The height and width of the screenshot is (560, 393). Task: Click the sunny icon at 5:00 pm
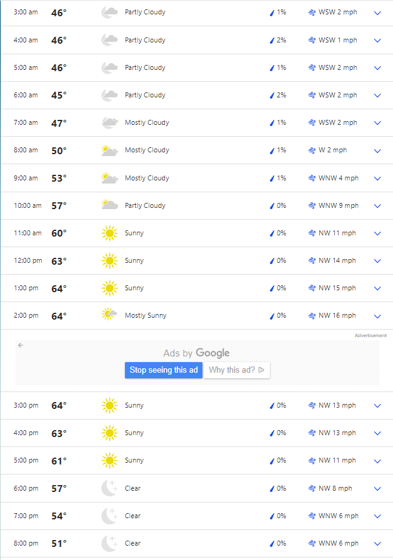tap(109, 461)
